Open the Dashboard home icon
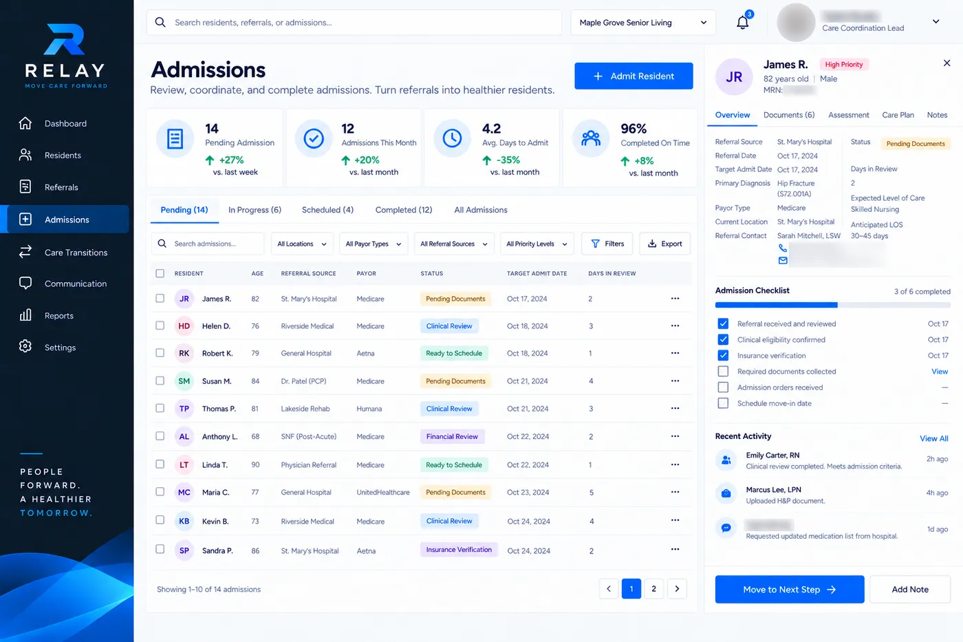 (25, 123)
